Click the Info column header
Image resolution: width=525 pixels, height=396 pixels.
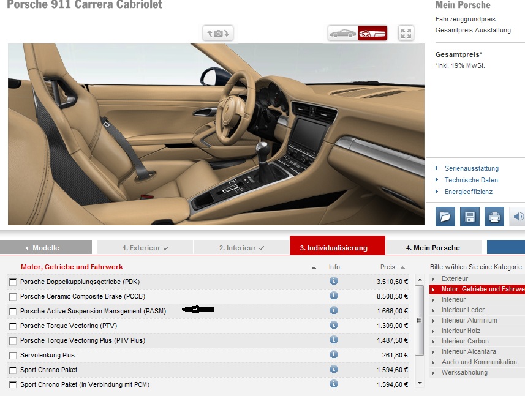(x=334, y=267)
